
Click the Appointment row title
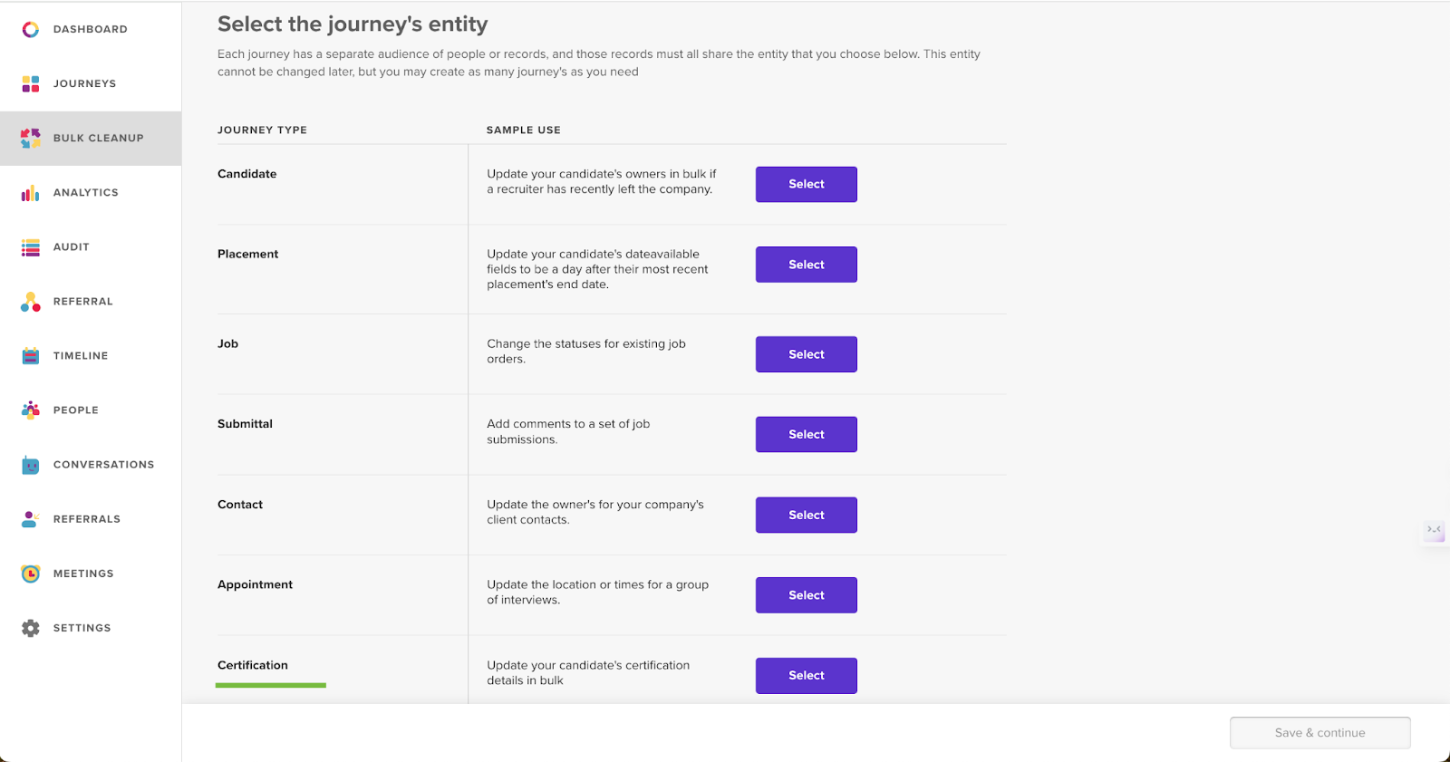(256, 585)
